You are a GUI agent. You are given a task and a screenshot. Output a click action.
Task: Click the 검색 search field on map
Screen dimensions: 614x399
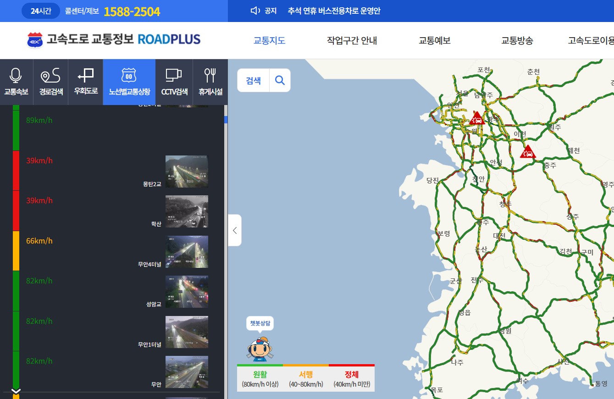(253, 80)
